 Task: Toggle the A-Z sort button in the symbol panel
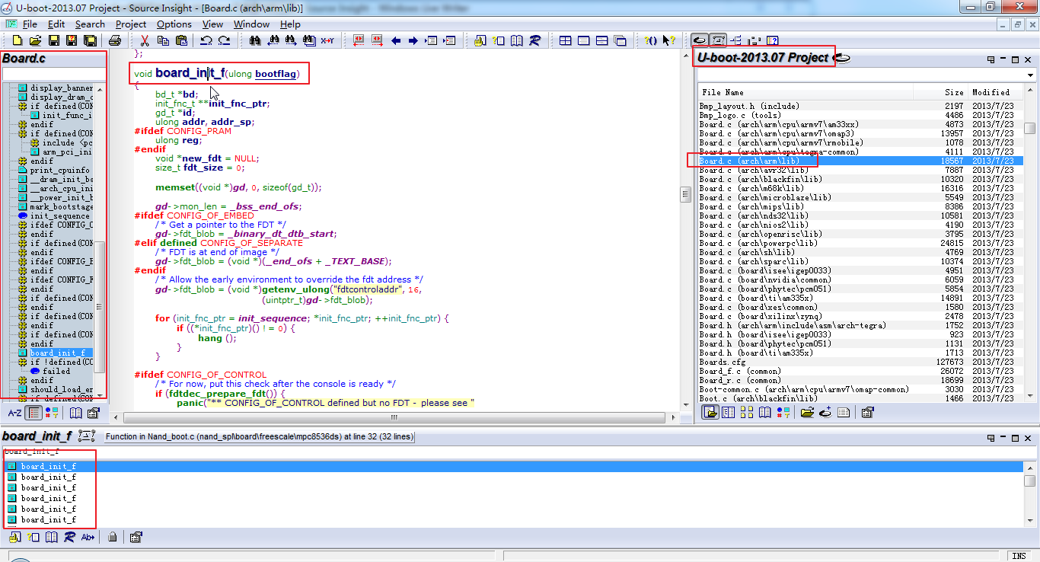tap(14, 413)
